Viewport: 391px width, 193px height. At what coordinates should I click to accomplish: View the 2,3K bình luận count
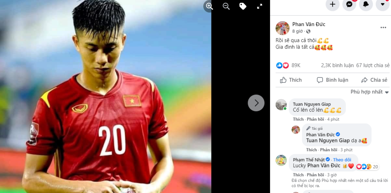coord(337,66)
